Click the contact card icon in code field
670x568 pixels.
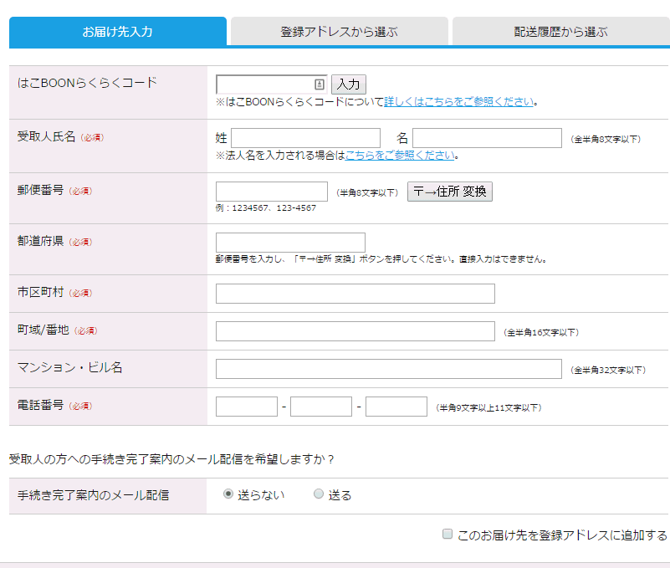pos(319,84)
